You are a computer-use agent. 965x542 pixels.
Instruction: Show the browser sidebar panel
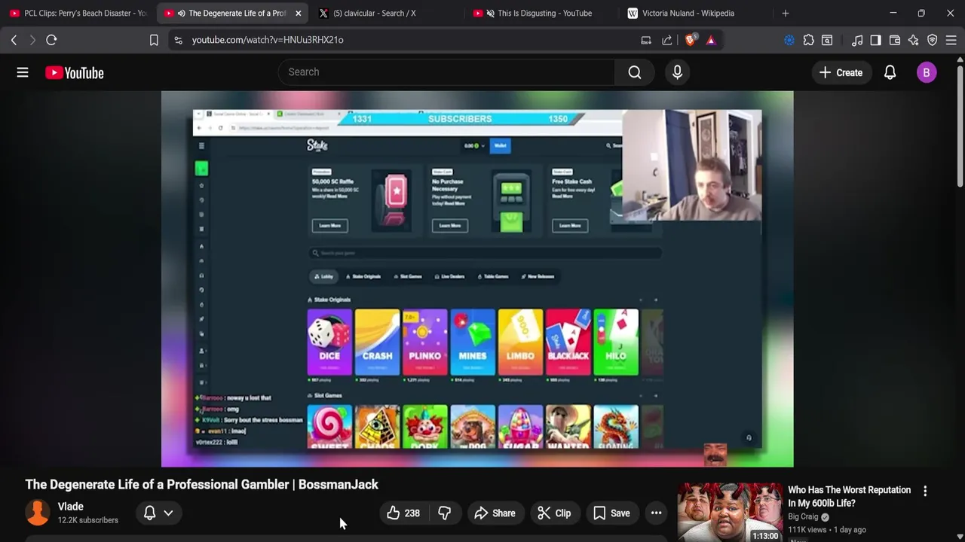point(875,40)
